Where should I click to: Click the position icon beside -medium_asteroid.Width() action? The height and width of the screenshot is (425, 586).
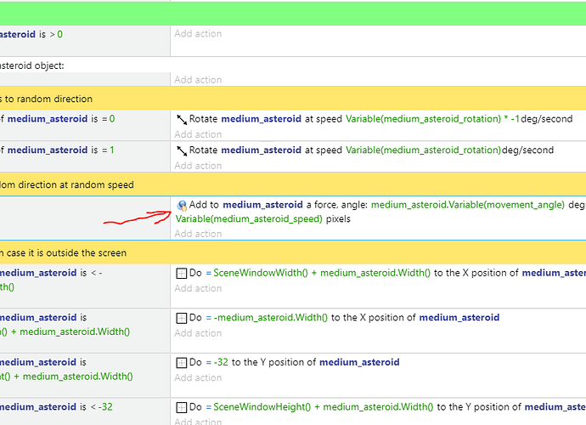[182, 318]
